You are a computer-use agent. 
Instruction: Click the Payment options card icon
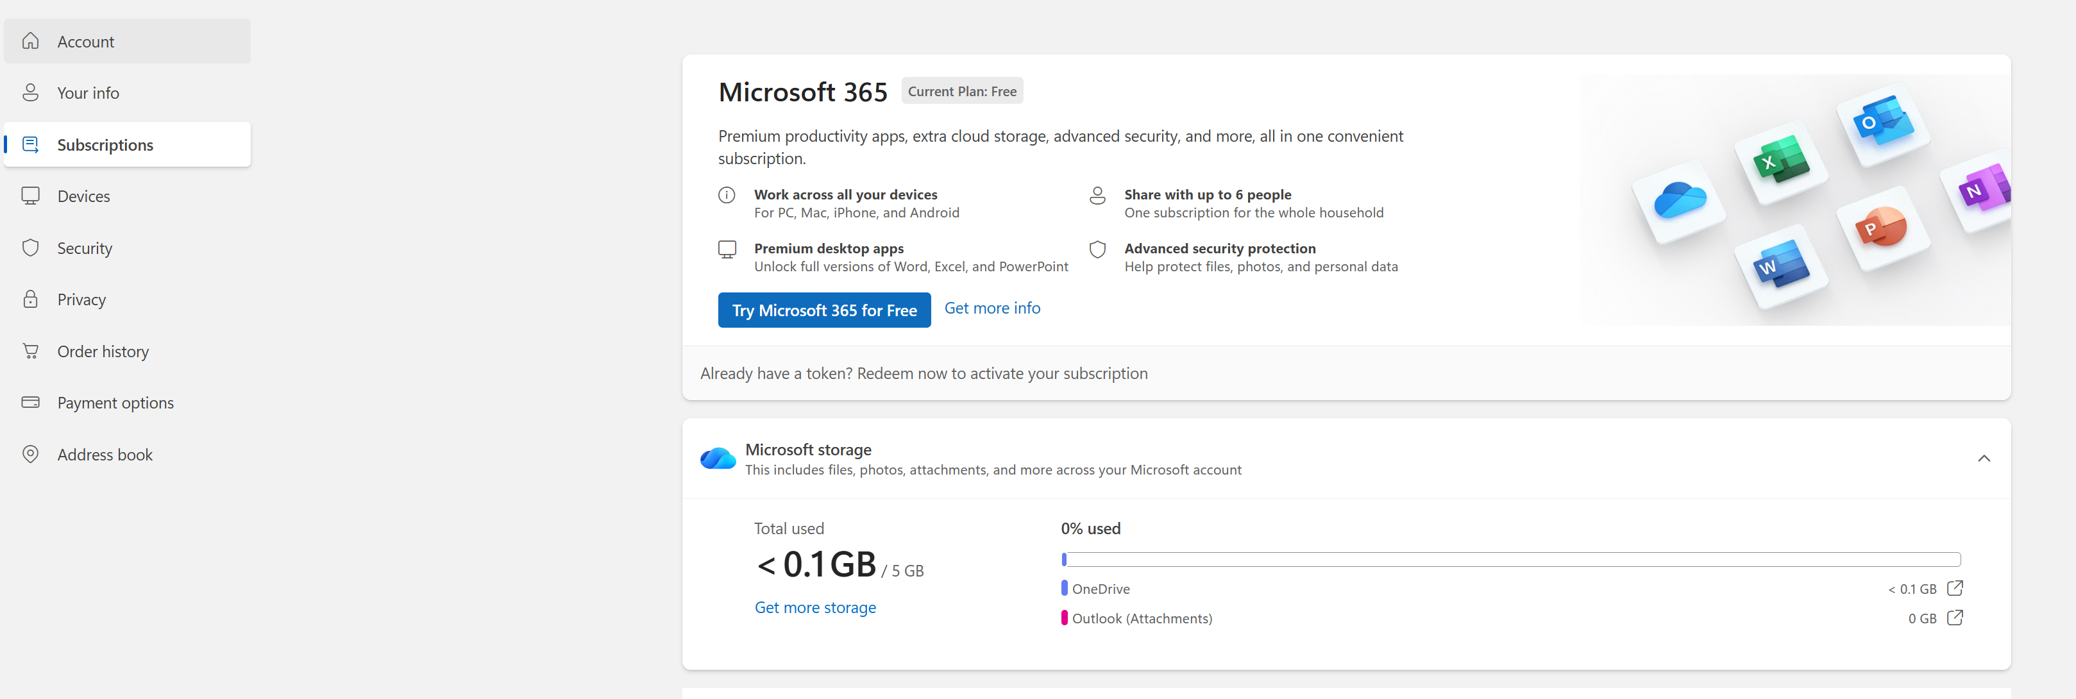click(x=31, y=402)
